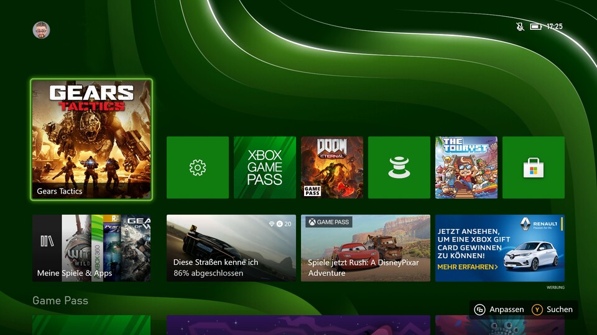Click the Anpassen button
Screen dimensions: 597x335
tap(499, 310)
